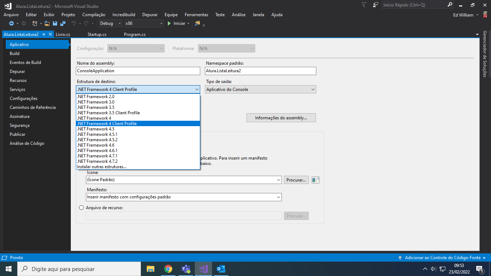Viewport: 491px width, 276px height.
Task: Open the Find in Files toolbar icon
Action: pos(197,23)
